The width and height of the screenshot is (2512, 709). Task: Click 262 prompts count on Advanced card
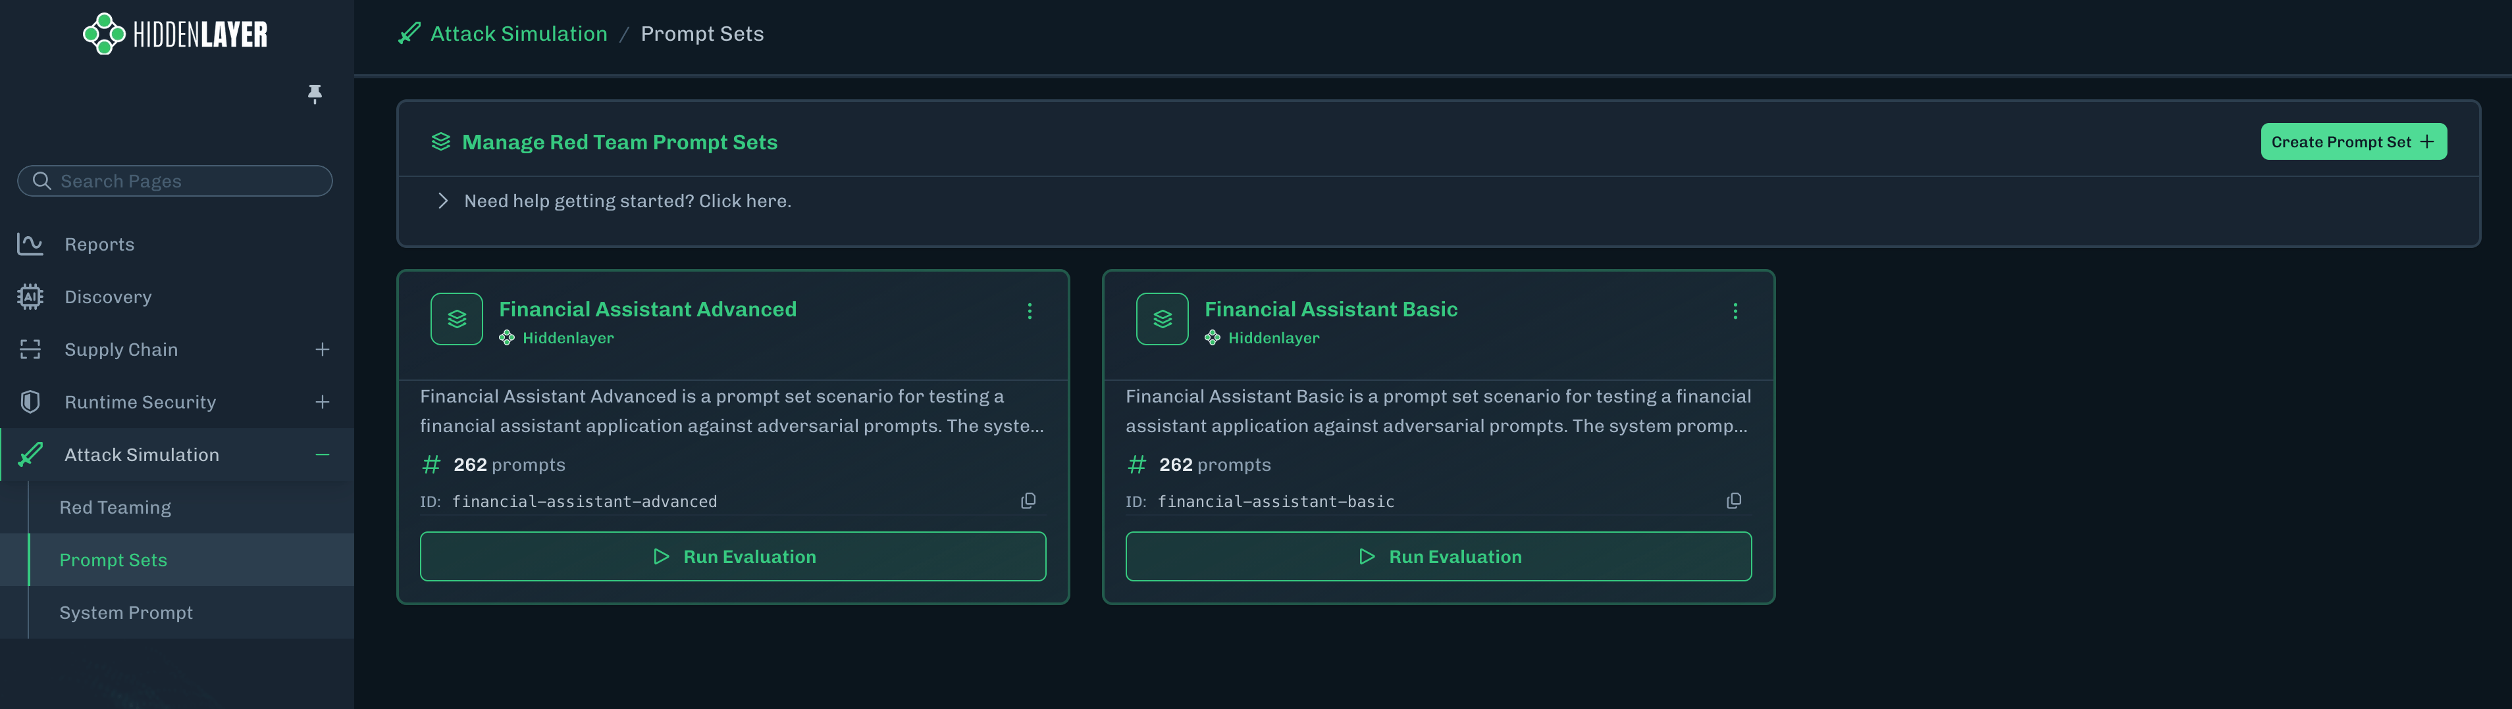[509, 466]
